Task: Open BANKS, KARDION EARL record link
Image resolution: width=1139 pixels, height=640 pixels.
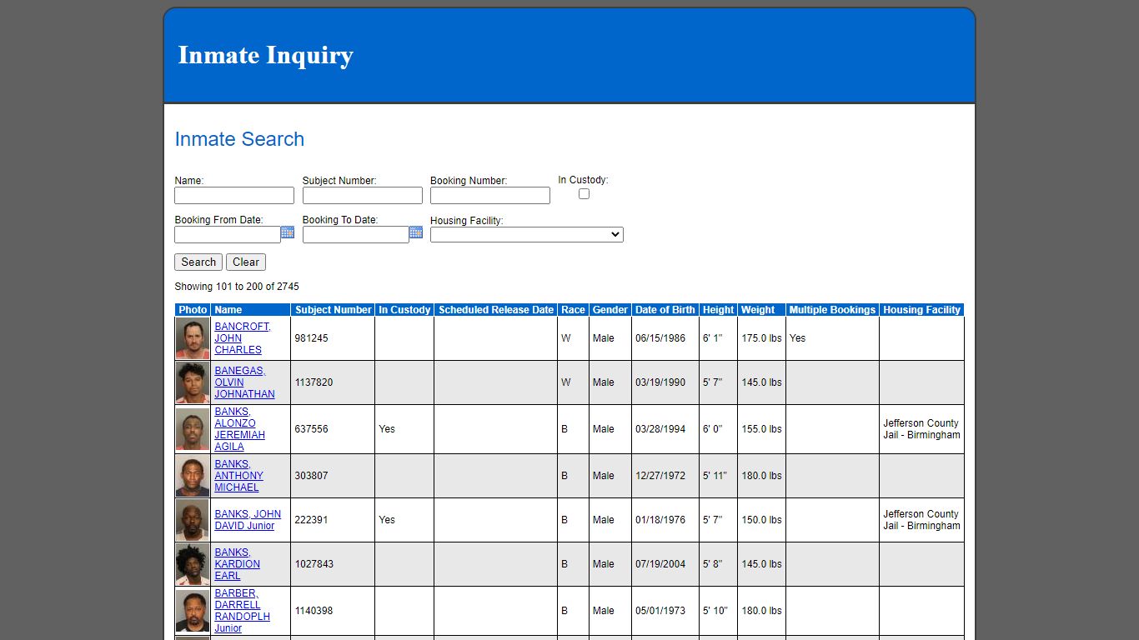Action: (x=237, y=564)
